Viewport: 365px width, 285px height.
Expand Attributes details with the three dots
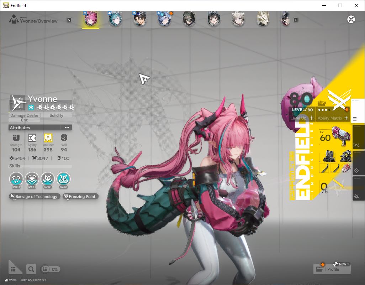(67, 128)
